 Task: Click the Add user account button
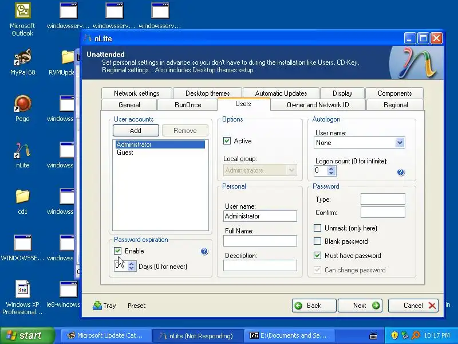(136, 131)
